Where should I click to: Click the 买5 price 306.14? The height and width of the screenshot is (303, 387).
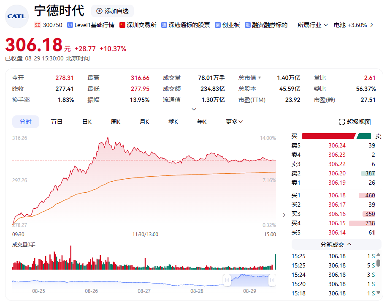[337, 232]
